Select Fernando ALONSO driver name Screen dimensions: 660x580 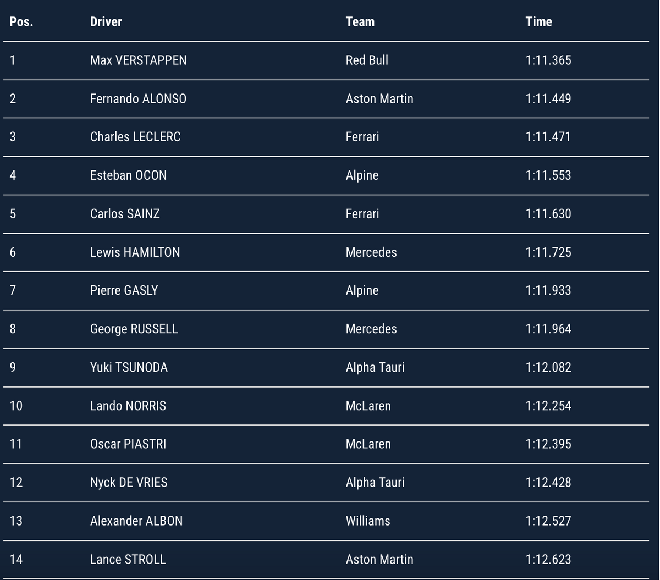(138, 98)
